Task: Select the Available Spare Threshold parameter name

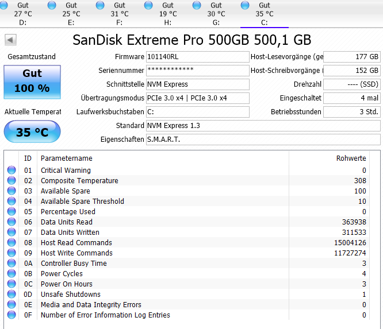Action: pyautogui.click(x=82, y=201)
